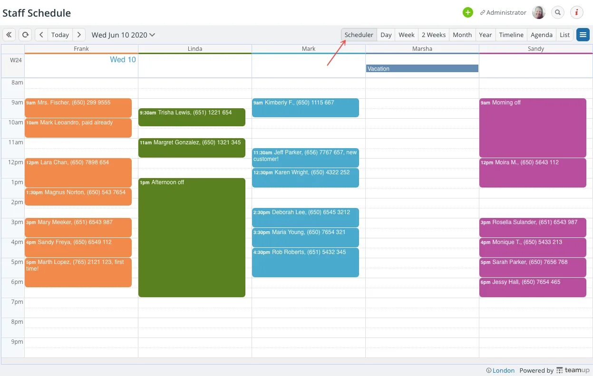This screenshot has width=593, height=376.
Task: Open the Powered by Teamup link
Action: tap(554, 370)
